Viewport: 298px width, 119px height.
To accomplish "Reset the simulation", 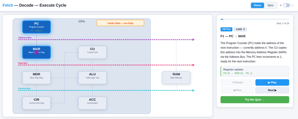I will (x=237, y=83).
